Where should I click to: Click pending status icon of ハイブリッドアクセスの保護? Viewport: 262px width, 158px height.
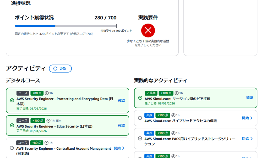140,118
